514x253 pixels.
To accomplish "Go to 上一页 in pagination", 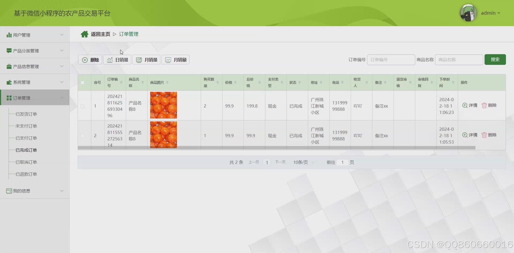I will point(254,162).
